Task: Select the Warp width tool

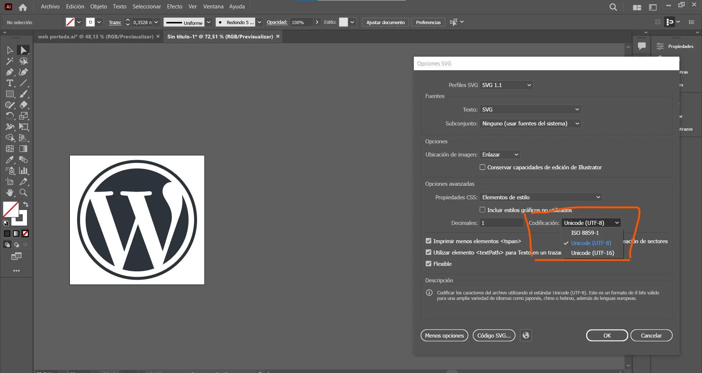Action: pos(10,127)
